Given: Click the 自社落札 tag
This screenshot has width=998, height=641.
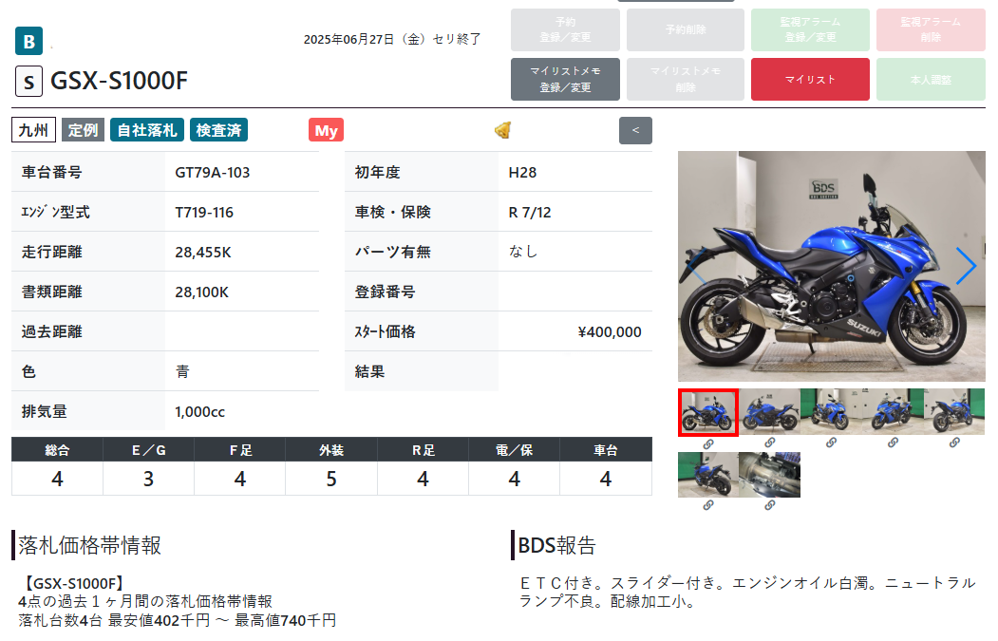Looking at the screenshot, I should tap(147, 130).
